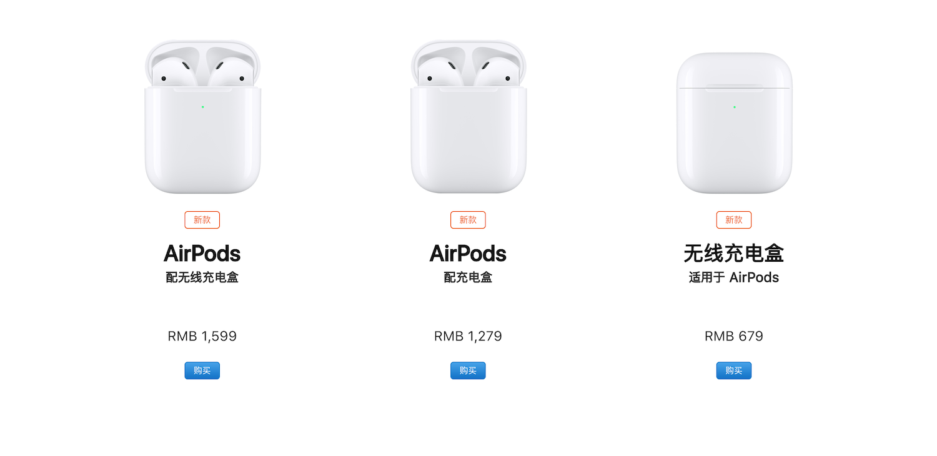Viewport: 937px width, 456px height.
Task: Click the RMB 679 price label
Action: (734, 336)
